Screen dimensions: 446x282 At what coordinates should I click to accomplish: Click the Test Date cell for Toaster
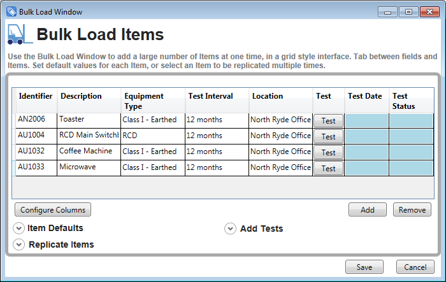click(x=366, y=120)
